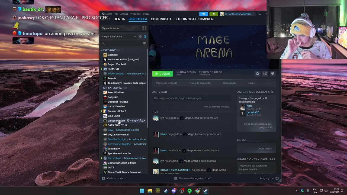The height and width of the screenshot is (195, 347).
Task: Click the Nota nueva button
Action: point(256,148)
